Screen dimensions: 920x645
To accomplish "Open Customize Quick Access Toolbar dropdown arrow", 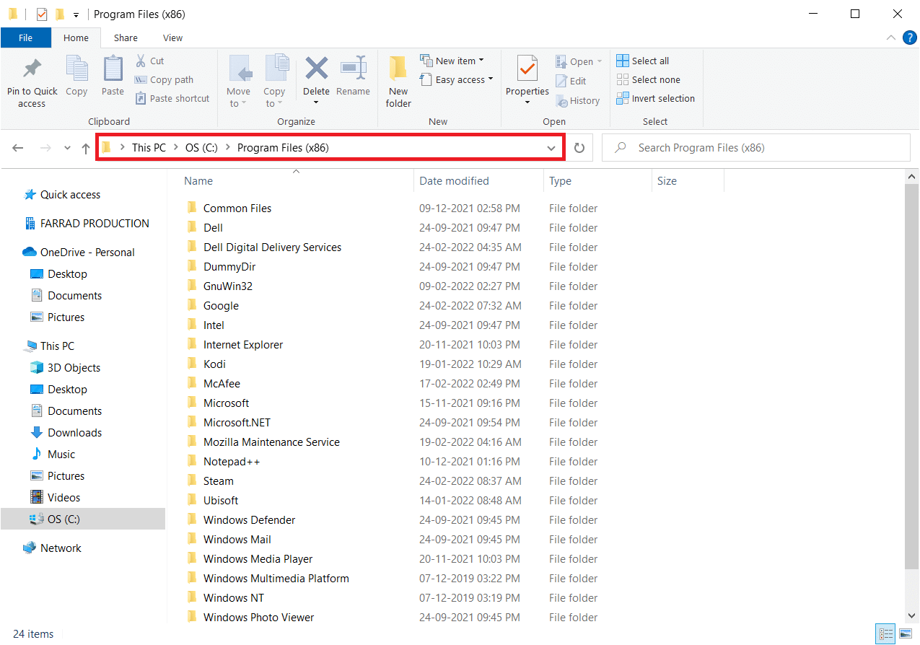I will click(76, 14).
